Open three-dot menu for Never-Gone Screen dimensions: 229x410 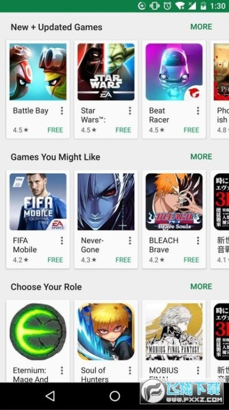[130, 241]
